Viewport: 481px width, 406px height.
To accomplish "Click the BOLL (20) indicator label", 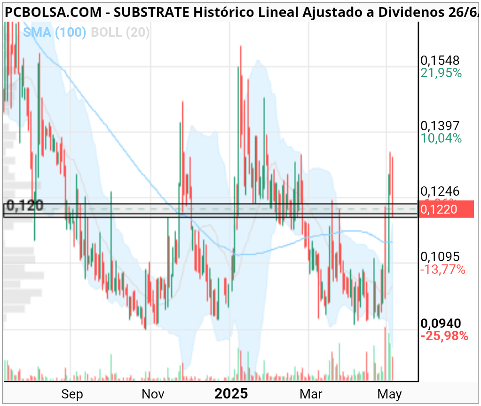I will [120, 32].
